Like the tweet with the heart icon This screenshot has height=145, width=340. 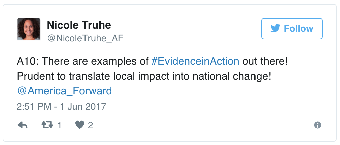79,125
